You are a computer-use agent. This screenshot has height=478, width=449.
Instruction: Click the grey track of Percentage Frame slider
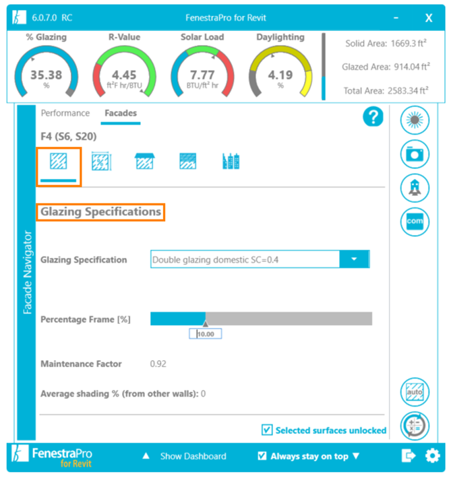[x=289, y=318]
